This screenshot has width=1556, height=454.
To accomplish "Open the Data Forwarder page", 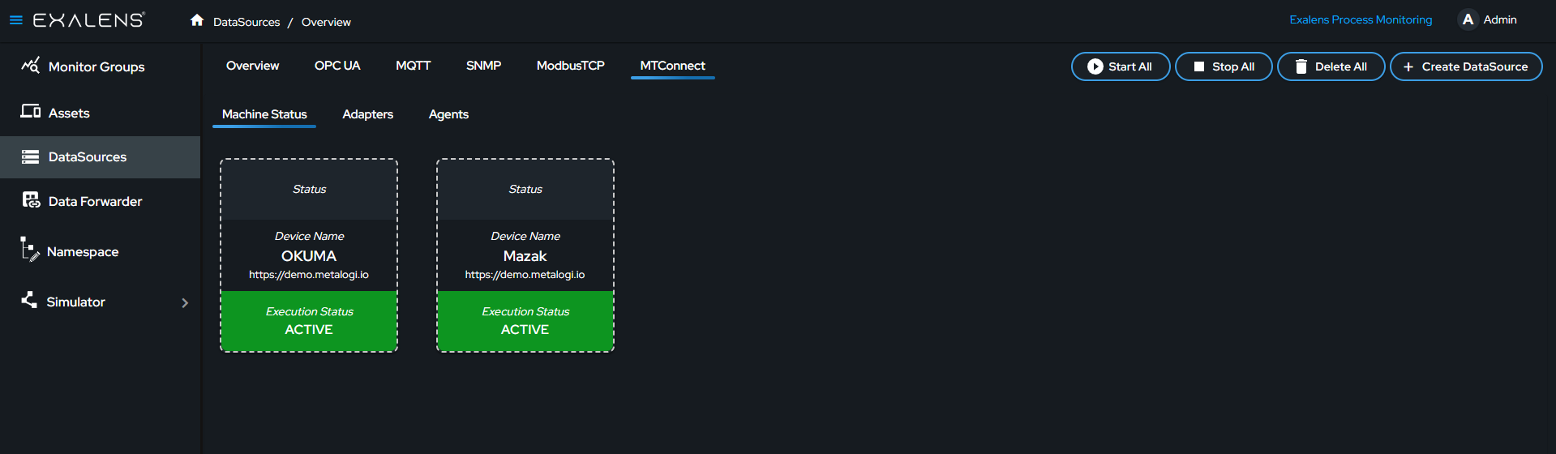I will pyautogui.click(x=95, y=201).
